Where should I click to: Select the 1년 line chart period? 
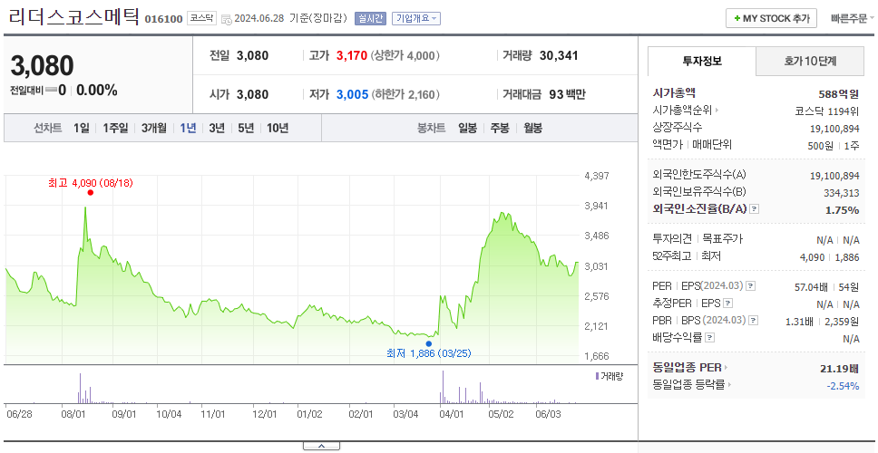(188, 128)
